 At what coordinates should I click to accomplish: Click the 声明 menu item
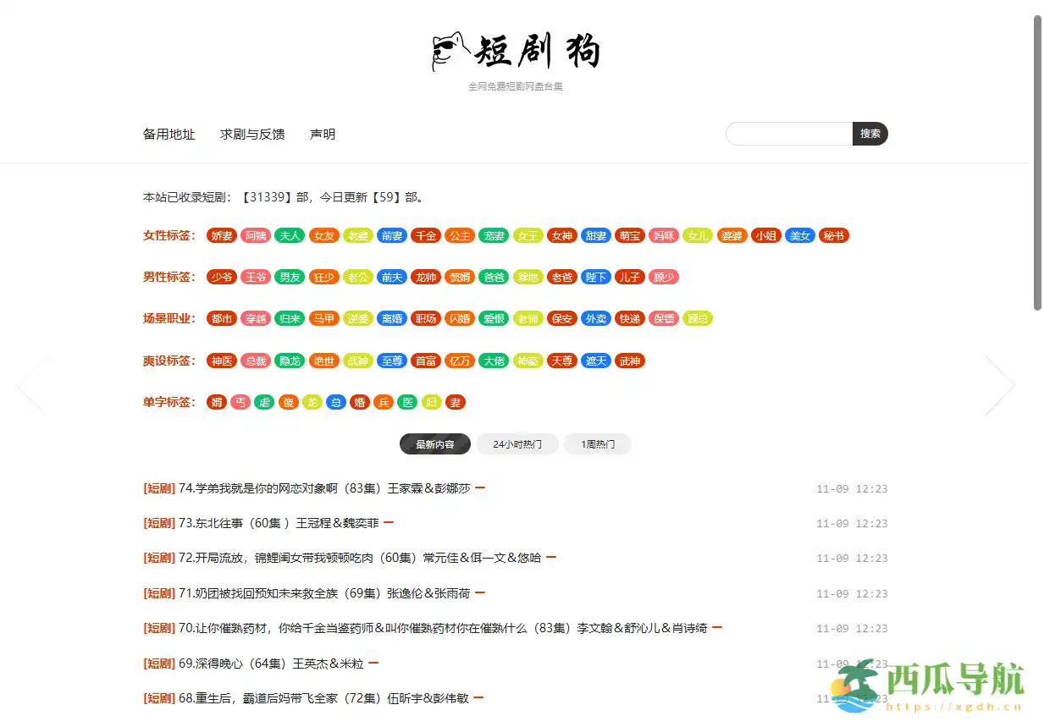(x=322, y=134)
